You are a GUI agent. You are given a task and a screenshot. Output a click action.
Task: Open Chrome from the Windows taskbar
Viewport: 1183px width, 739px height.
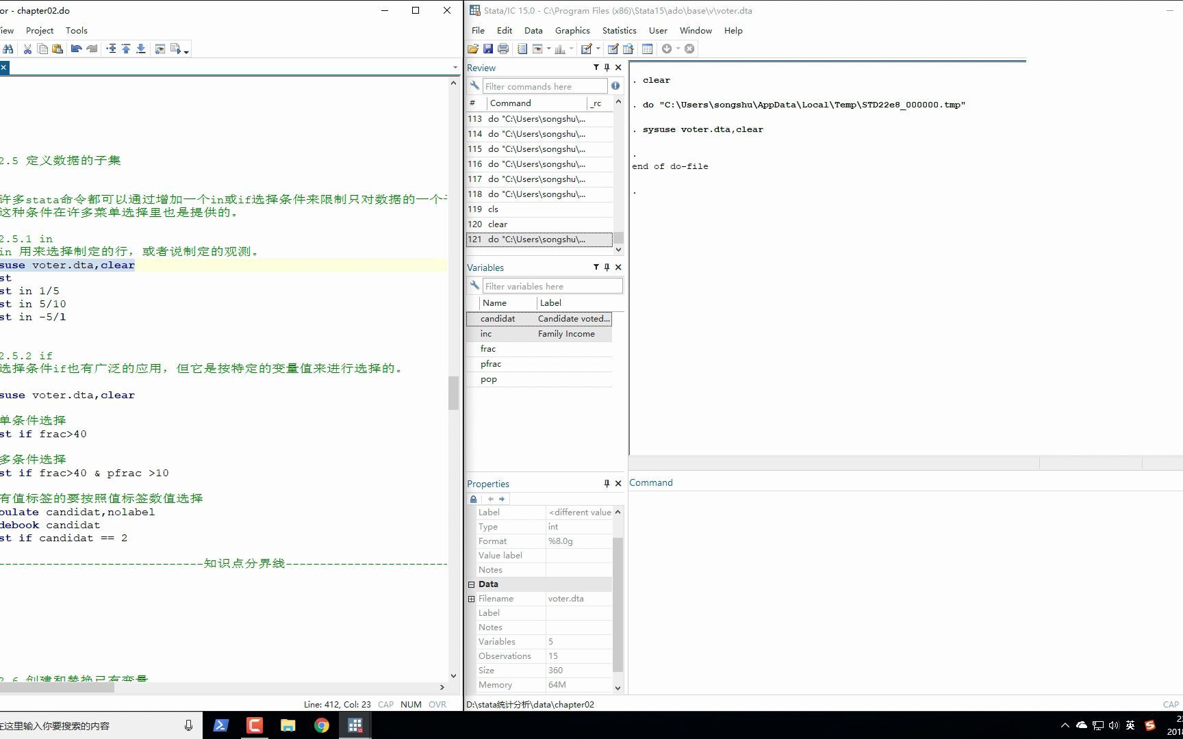point(321,725)
